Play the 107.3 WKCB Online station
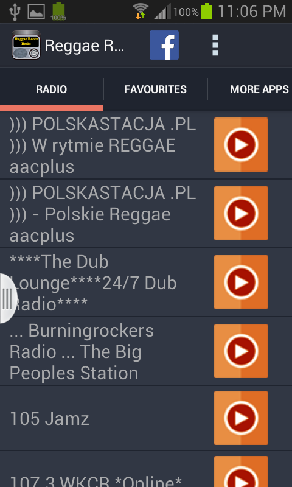292x487 pixels. (x=241, y=472)
